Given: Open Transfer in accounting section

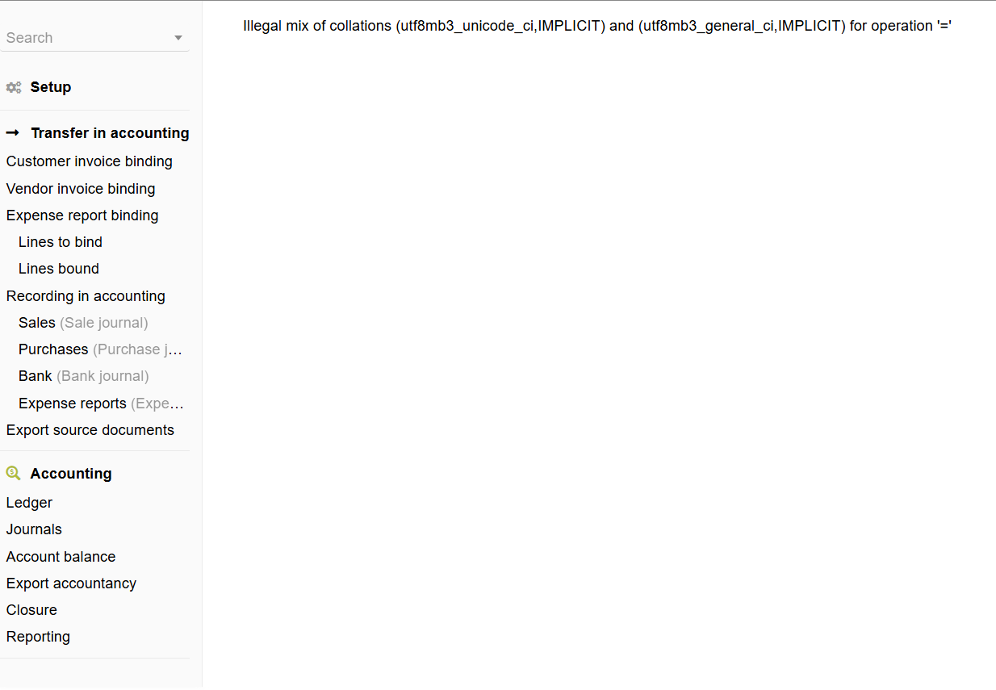Looking at the screenshot, I should (110, 133).
